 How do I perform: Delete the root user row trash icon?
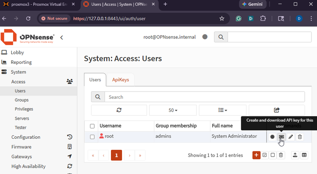(300, 137)
